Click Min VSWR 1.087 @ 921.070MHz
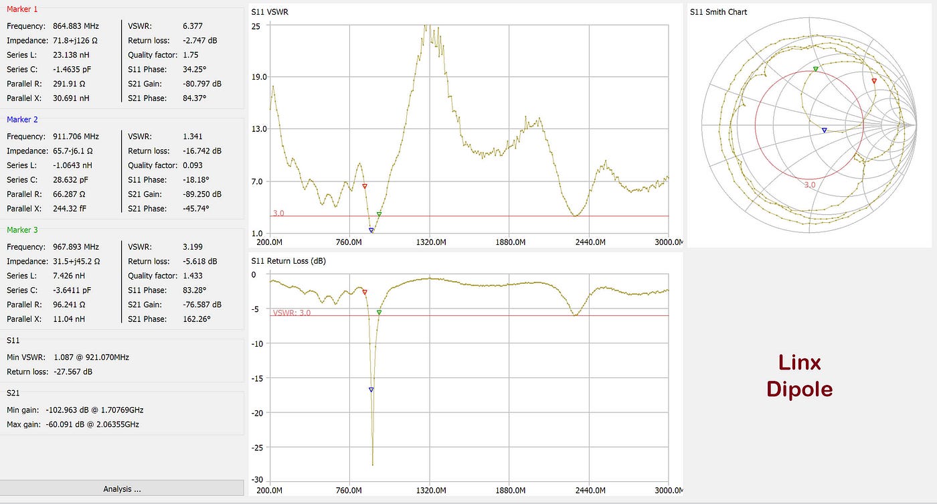 [x=92, y=357]
